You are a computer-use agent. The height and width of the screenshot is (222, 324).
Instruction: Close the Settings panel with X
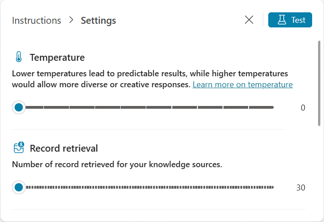point(249,20)
